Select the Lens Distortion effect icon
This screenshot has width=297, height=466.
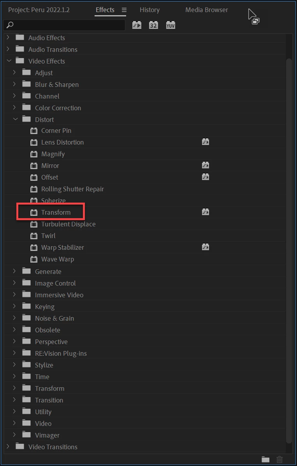(34, 142)
